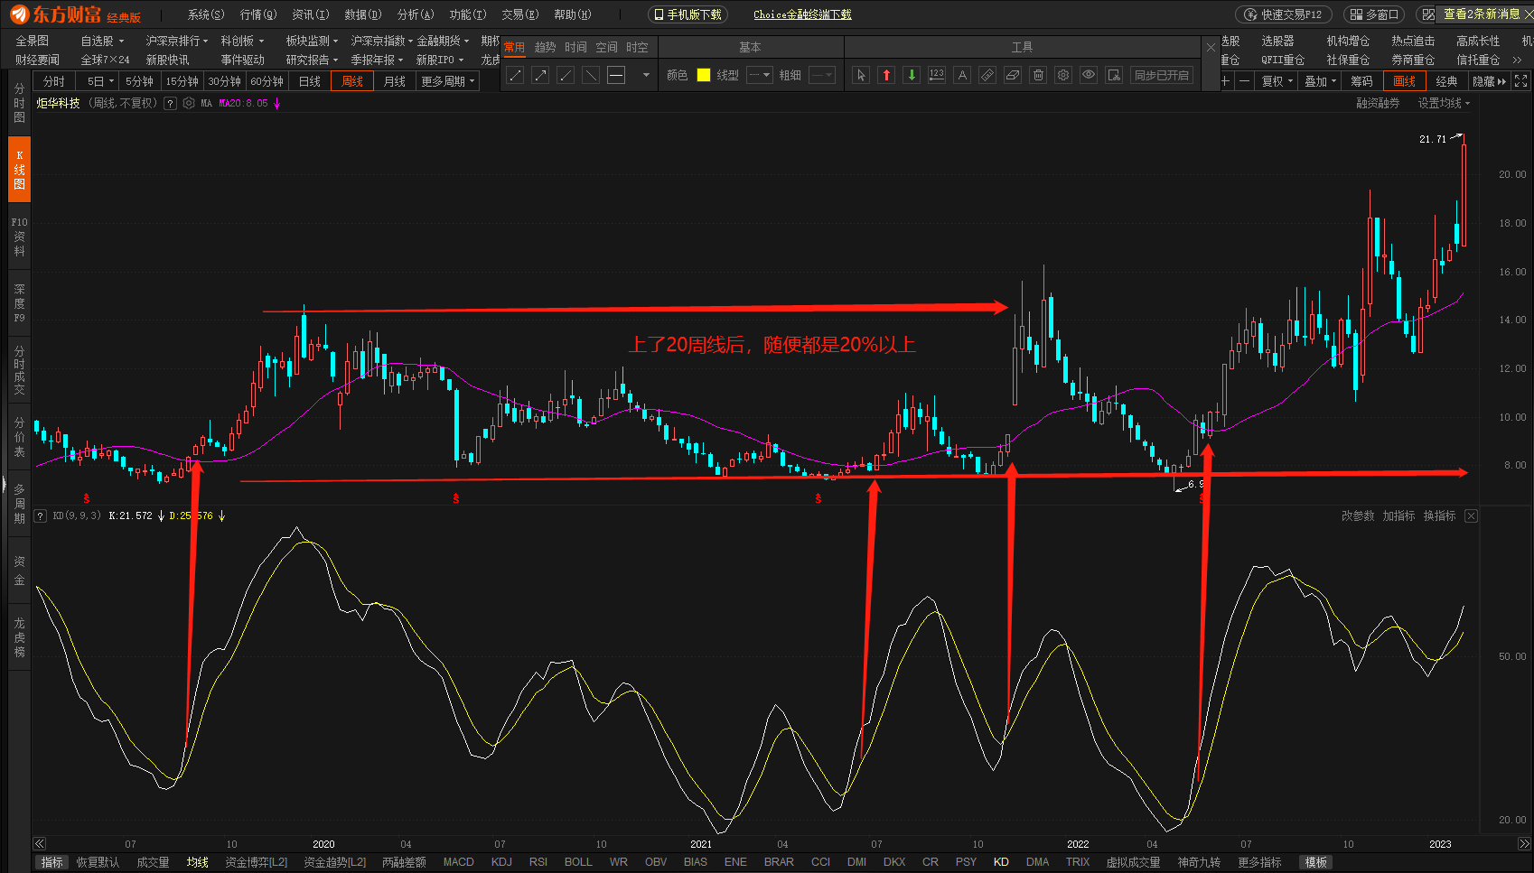Open drawing tool settings gear
Image resolution: width=1534 pixels, height=873 pixels.
pos(1063,75)
